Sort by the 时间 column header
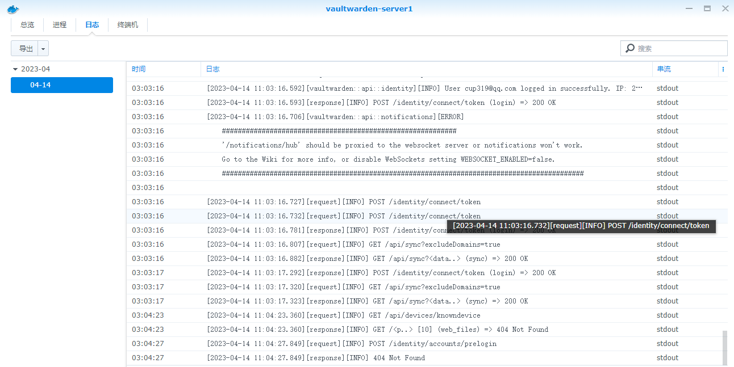The image size is (734, 367). 164,69
